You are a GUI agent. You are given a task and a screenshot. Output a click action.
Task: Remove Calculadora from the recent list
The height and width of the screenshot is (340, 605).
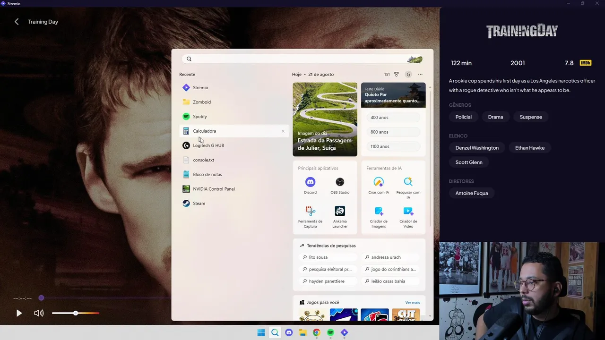pyautogui.click(x=283, y=131)
